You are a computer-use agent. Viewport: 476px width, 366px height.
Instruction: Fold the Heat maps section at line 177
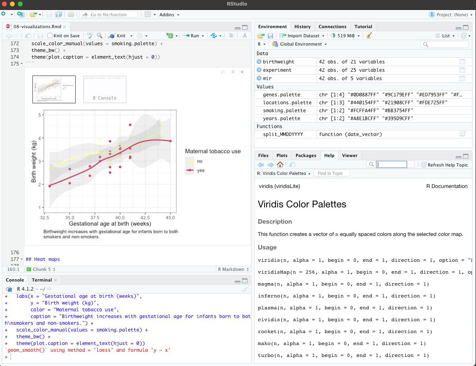(21, 259)
